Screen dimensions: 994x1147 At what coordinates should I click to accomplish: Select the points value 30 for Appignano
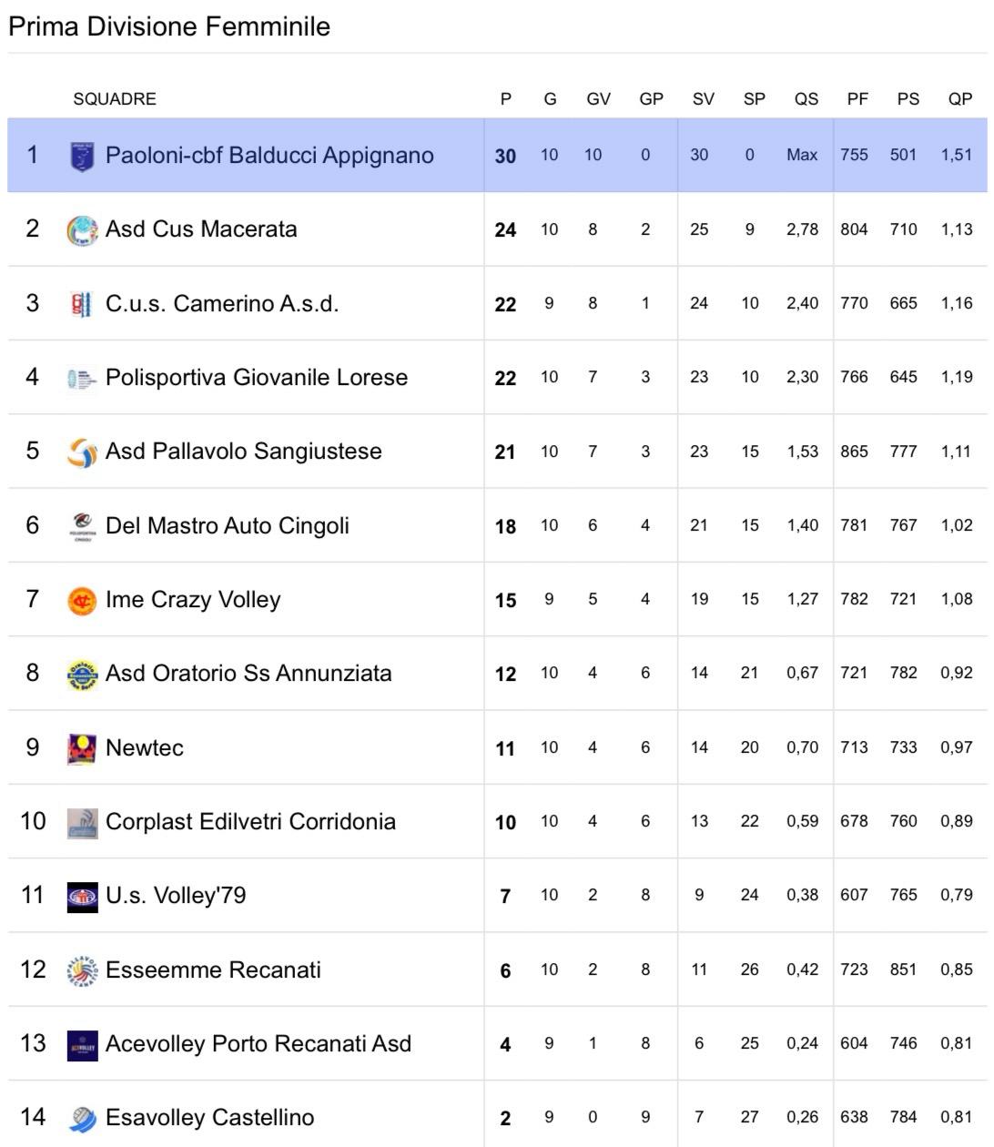pyautogui.click(x=505, y=157)
